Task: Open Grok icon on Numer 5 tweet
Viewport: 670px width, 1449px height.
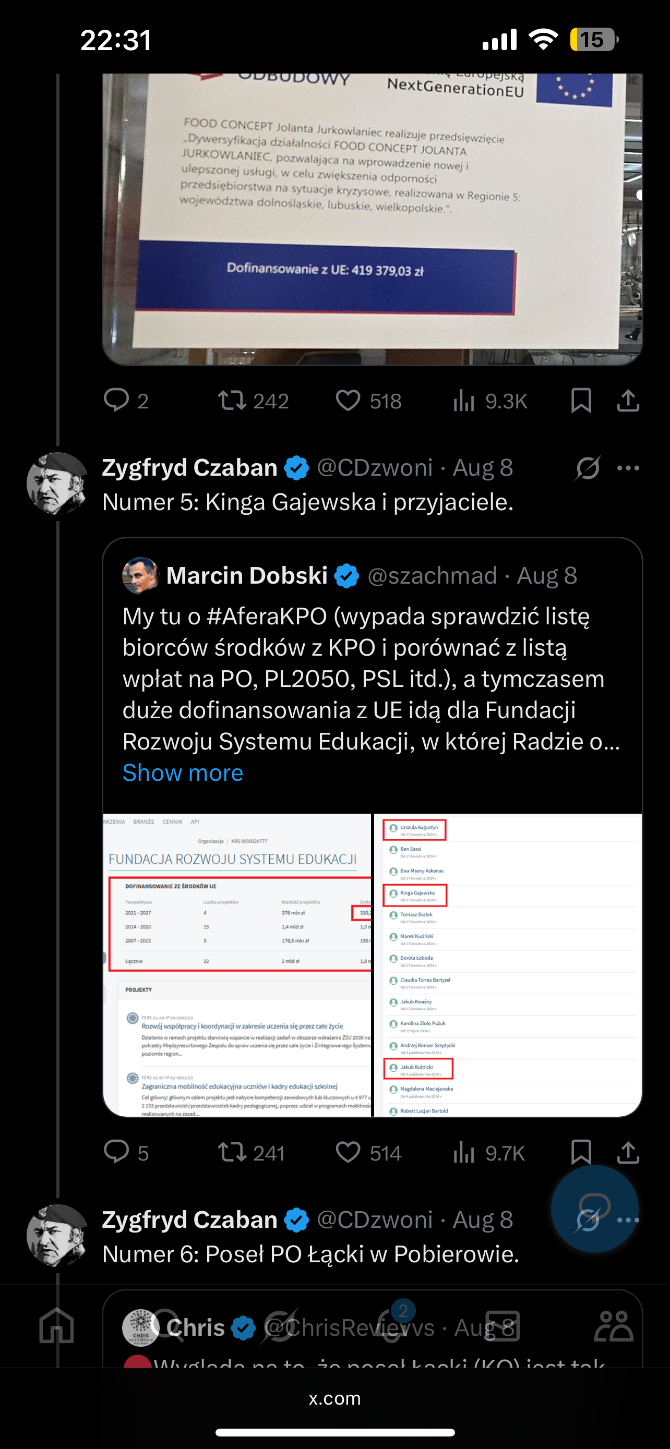Action: 588,468
